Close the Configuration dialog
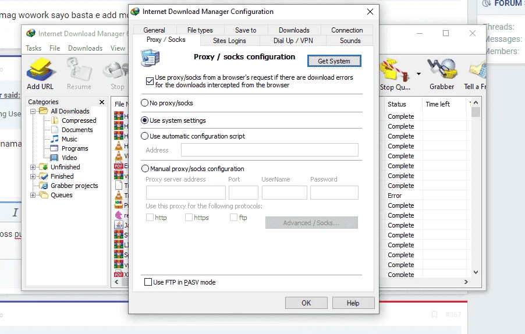This screenshot has height=334, width=525. (370, 12)
